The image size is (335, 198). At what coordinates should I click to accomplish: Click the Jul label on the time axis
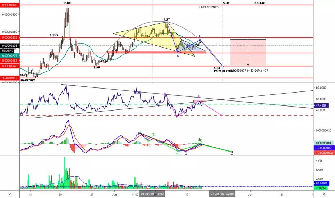tap(250, 194)
